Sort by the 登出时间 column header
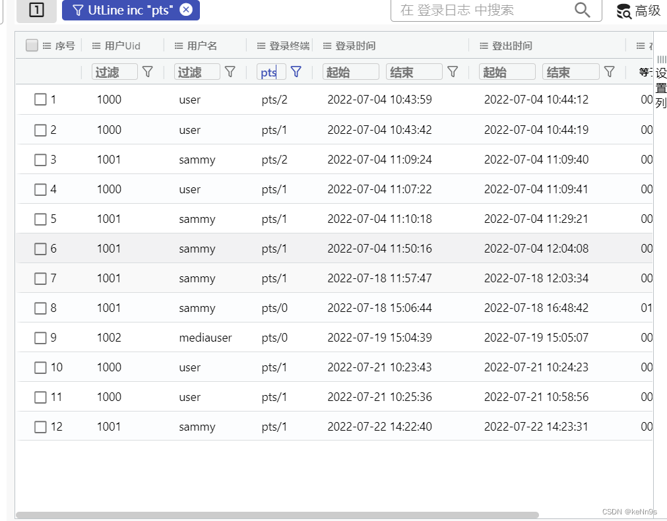 pyautogui.click(x=512, y=46)
